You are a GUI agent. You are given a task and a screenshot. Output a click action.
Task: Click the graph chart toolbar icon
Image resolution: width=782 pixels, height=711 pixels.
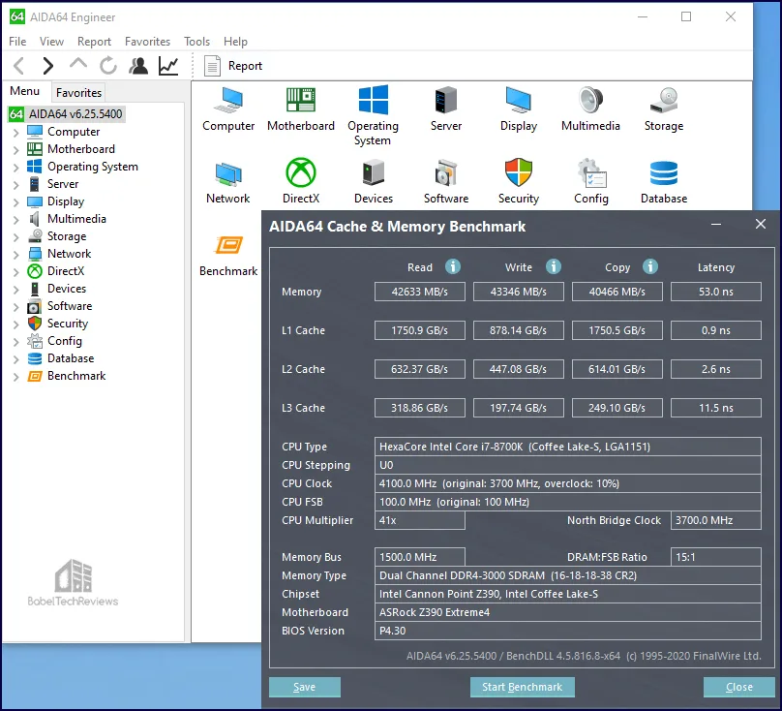(168, 66)
